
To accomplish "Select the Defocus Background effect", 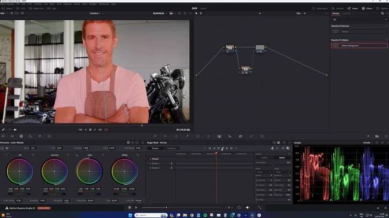I will tap(359, 46).
